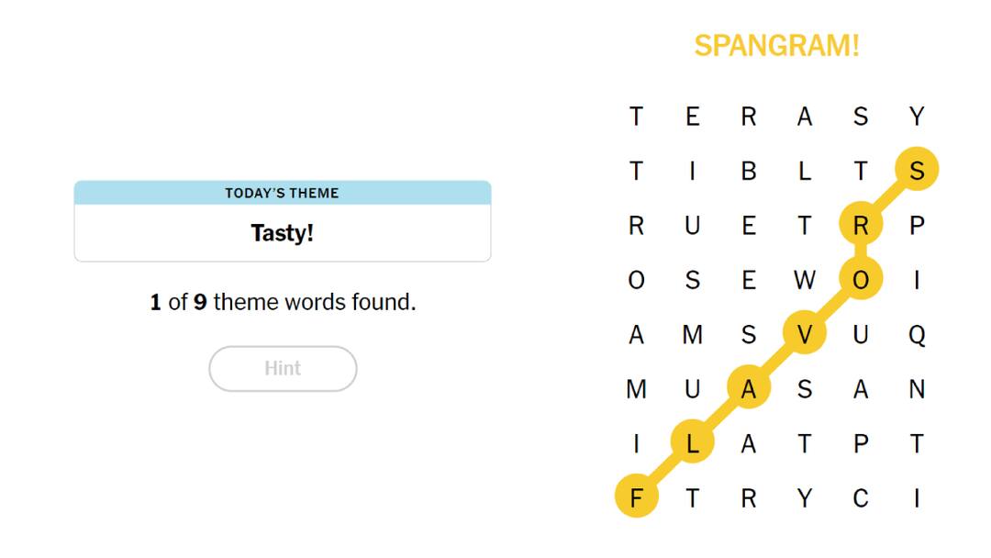Select the Tasty! theme card
Screen dimensions: 991x558
[283, 232]
